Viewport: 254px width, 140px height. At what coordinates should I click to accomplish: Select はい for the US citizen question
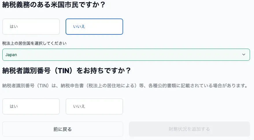pyautogui.click(x=31, y=27)
